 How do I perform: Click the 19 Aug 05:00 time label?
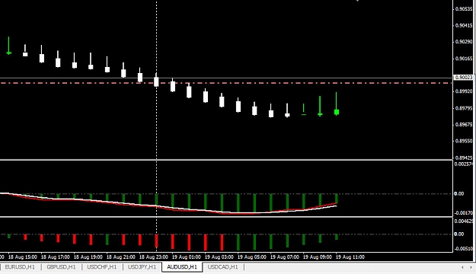tap(252, 257)
